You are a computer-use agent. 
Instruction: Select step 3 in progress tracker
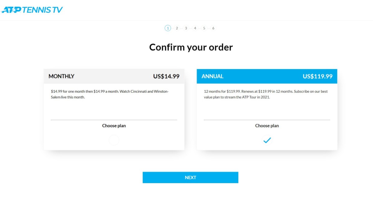pyautogui.click(x=186, y=28)
